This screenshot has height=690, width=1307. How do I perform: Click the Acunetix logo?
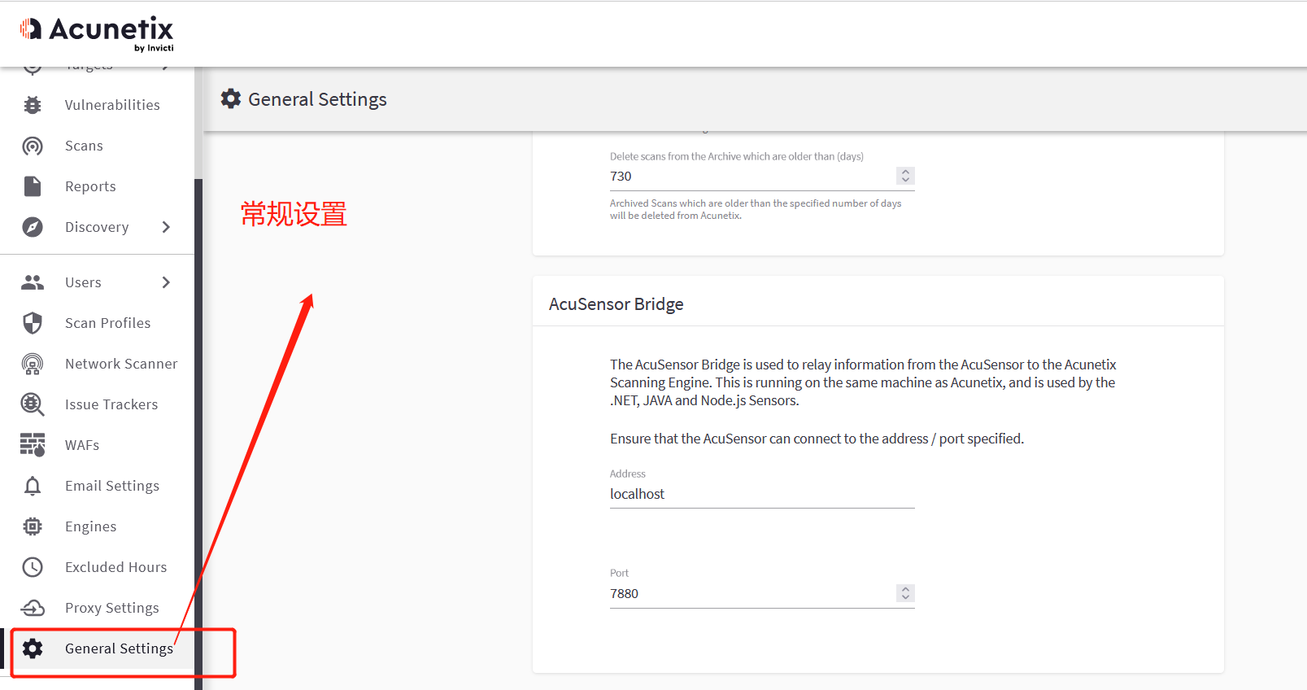[x=97, y=34]
